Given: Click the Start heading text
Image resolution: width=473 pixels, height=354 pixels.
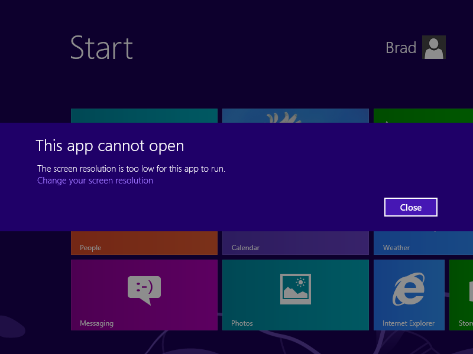Looking at the screenshot, I should tap(101, 48).
